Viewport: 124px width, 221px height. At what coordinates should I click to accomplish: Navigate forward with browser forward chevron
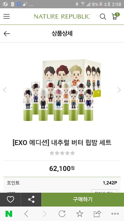click(x=45, y=214)
